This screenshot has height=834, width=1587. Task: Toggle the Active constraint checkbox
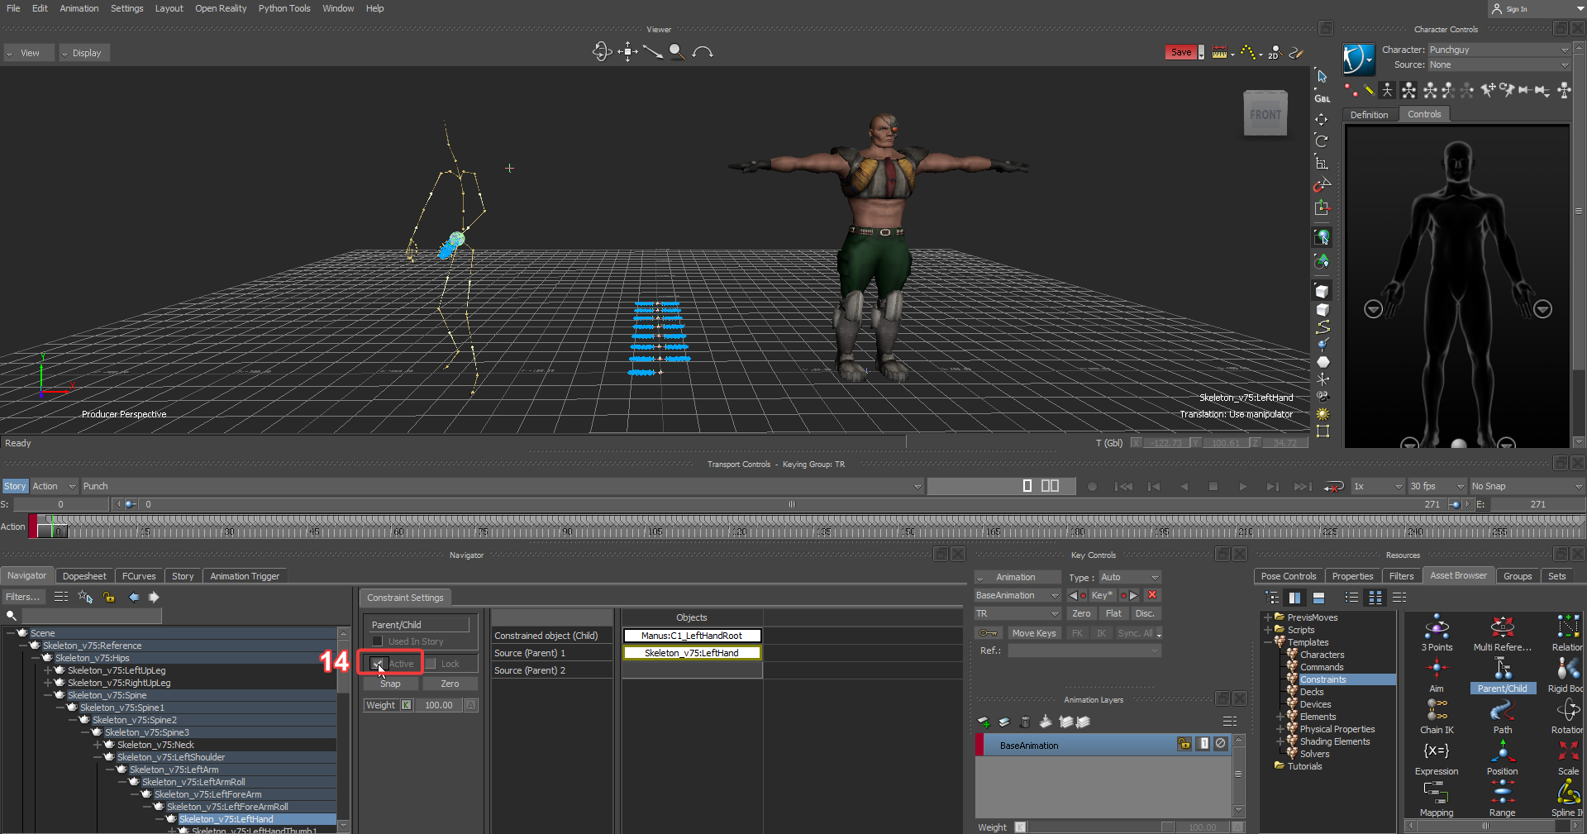point(378,664)
